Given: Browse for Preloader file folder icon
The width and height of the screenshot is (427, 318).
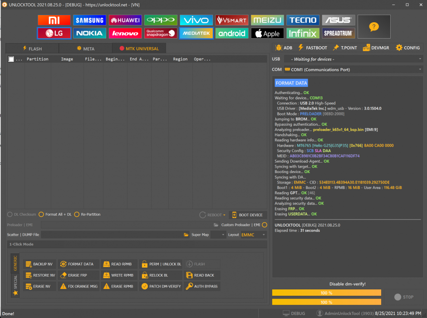Looking at the screenshot, I should click(x=216, y=225).
